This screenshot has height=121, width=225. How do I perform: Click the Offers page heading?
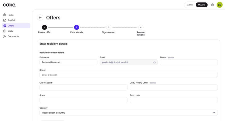53,18
